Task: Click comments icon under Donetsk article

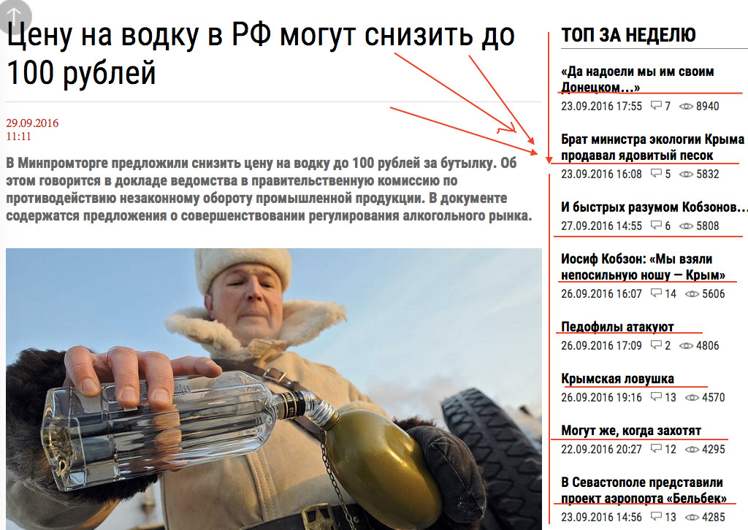Action: (657, 105)
